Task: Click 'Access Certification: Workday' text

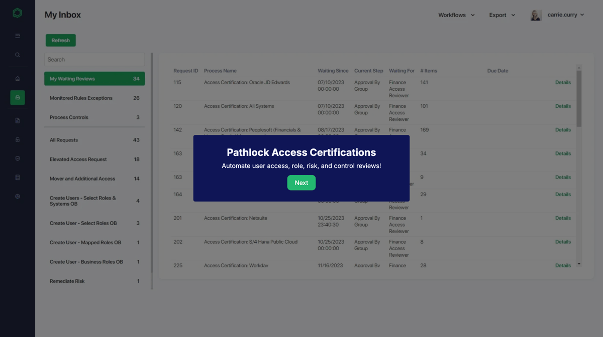Action: click(x=236, y=265)
